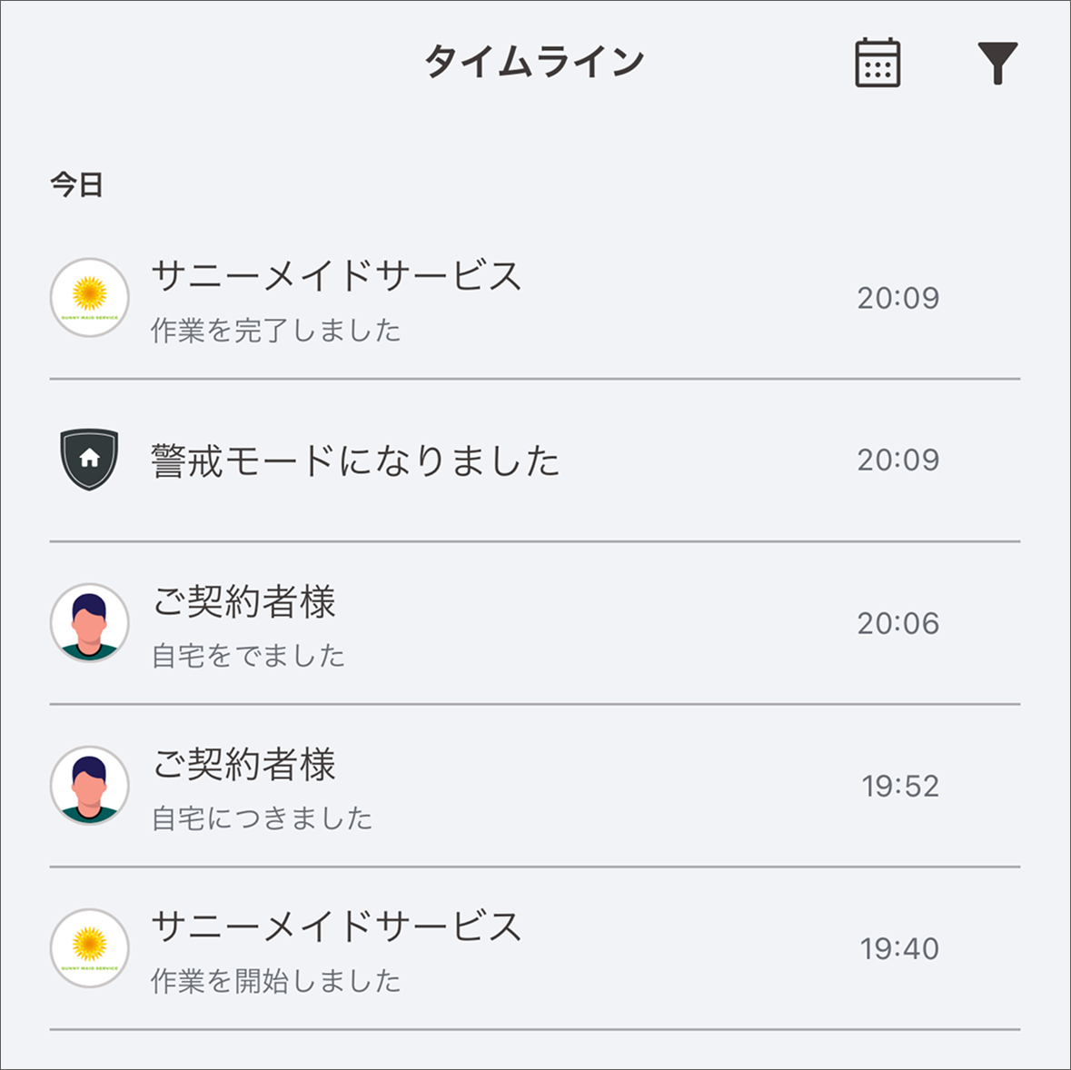
Task: Open the calendar date picker icon
Action: [877, 64]
